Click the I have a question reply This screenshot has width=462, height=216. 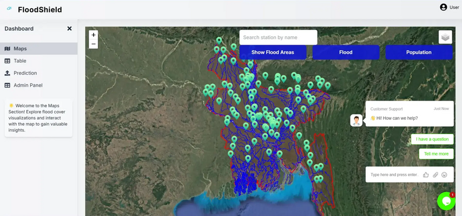click(x=432, y=139)
